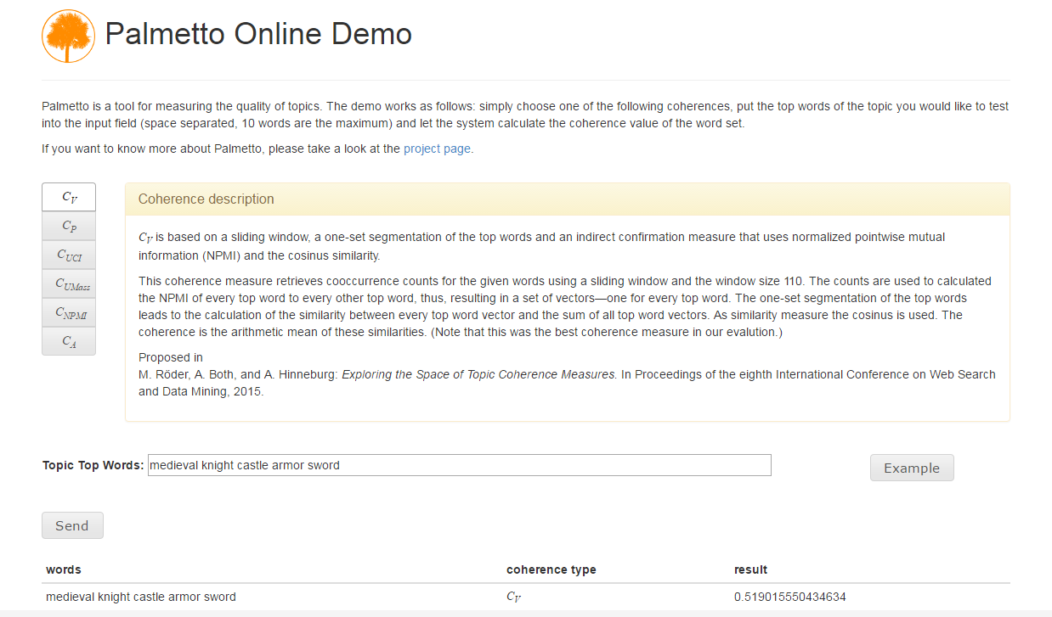Click the C_V cell in results row
Viewport: 1052px width, 617px height.
(x=514, y=597)
